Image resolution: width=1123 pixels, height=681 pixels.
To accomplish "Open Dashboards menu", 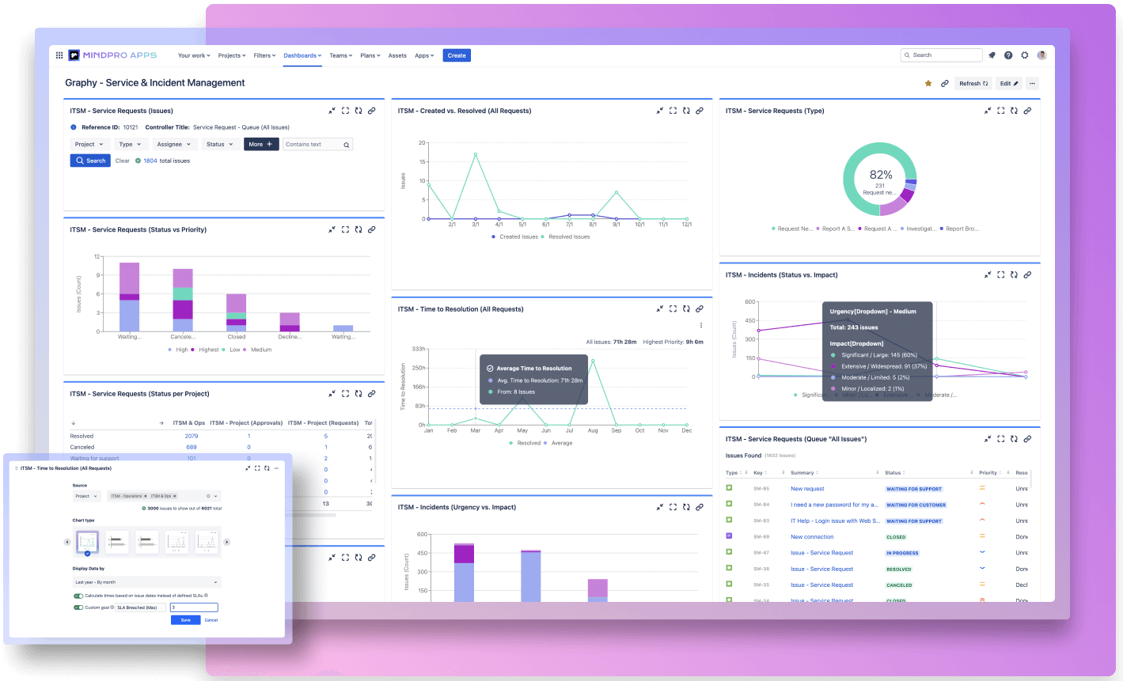I will (x=302, y=55).
